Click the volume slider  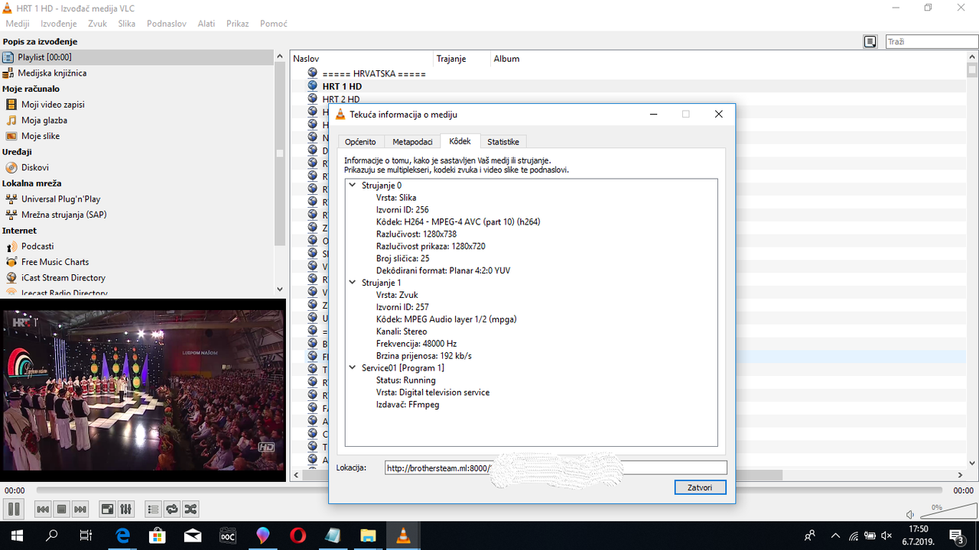coord(945,512)
